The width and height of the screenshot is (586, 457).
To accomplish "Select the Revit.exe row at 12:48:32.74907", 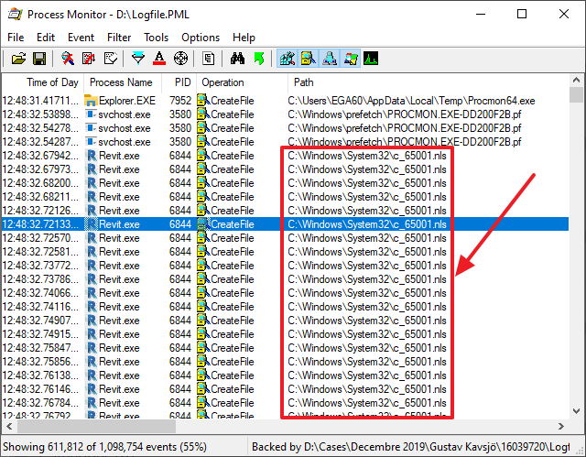I will point(285,321).
